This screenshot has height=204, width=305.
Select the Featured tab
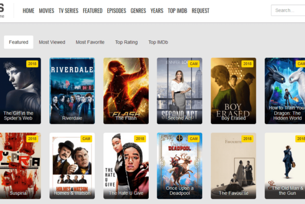pyautogui.click(x=19, y=42)
